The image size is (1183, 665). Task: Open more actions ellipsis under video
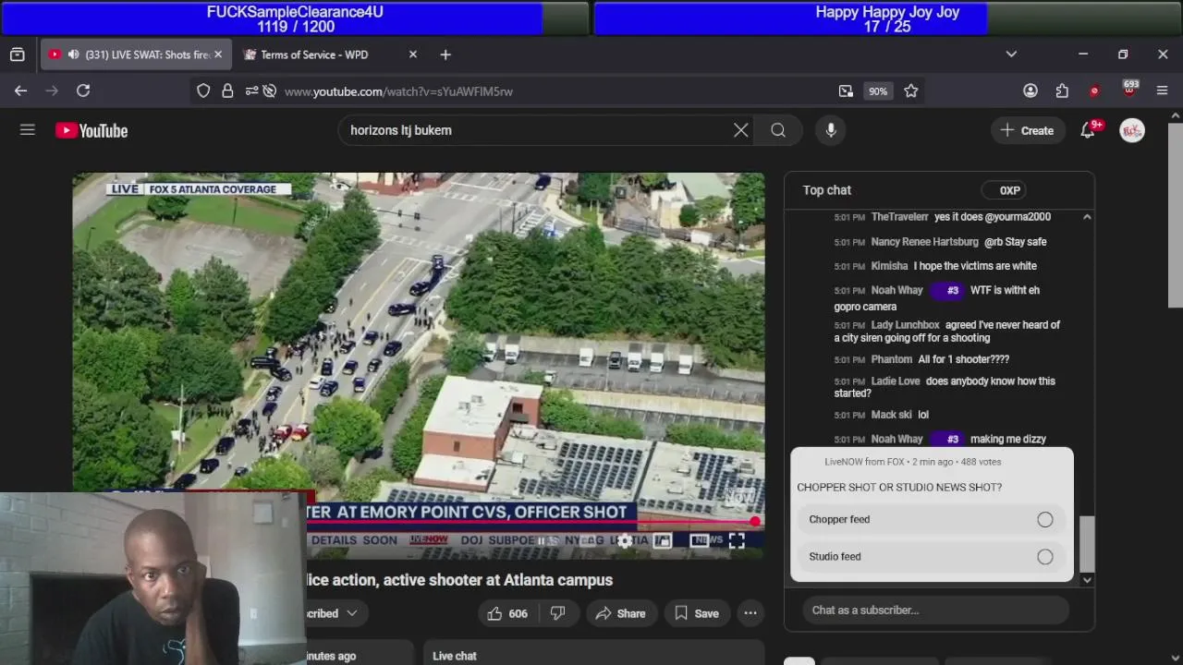[750, 613]
